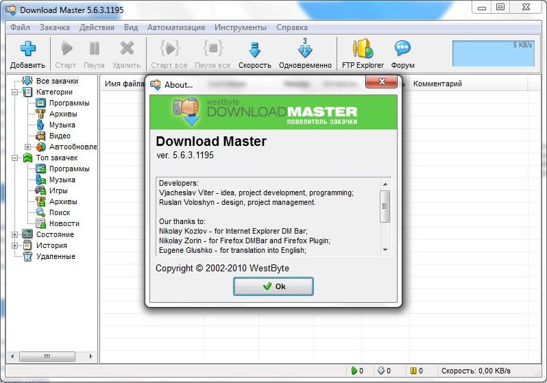Select Архивы under Категории

[x=63, y=114]
